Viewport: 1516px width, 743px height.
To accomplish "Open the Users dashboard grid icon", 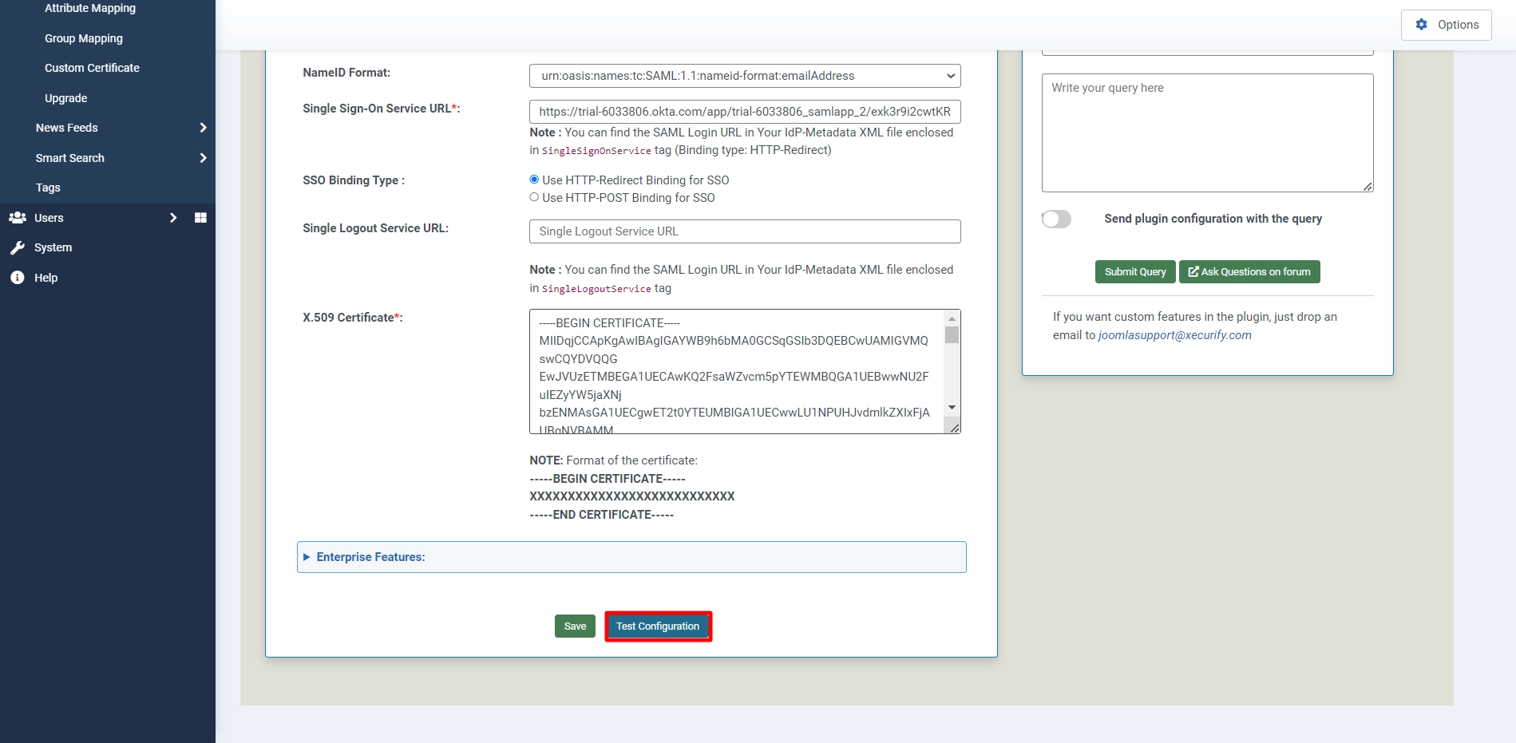I will coord(200,218).
